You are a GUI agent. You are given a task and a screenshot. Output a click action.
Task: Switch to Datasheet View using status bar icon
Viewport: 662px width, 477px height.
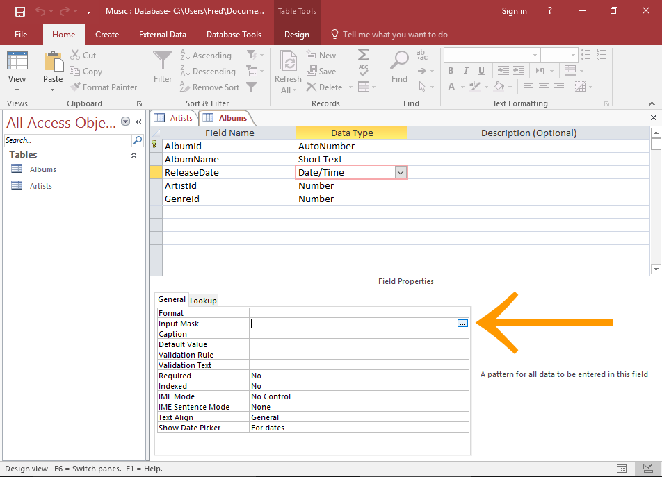click(621, 469)
